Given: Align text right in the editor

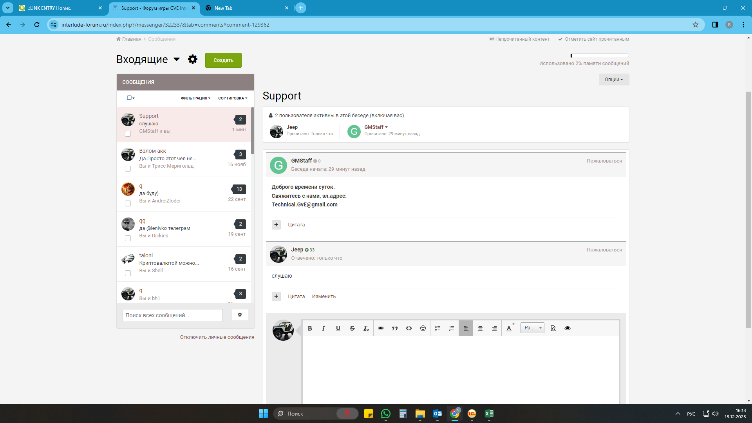Looking at the screenshot, I should (494, 328).
